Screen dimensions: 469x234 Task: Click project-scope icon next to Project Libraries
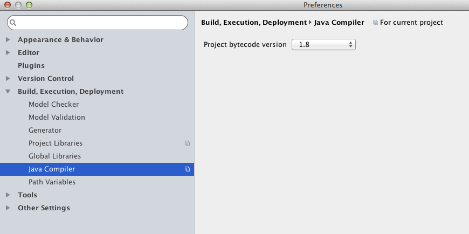pos(187,143)
